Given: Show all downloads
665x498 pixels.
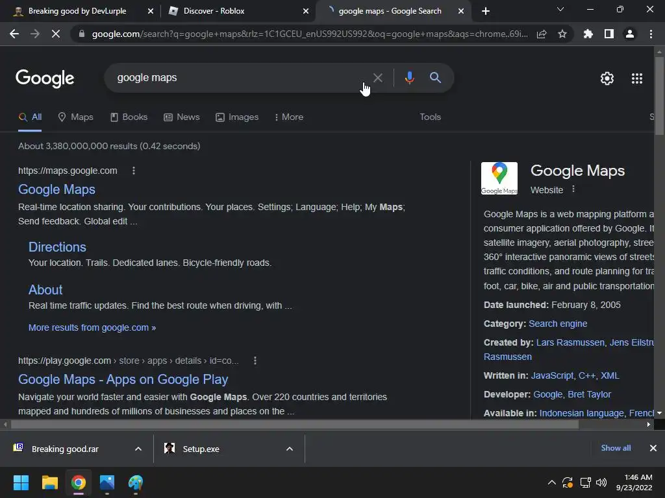Looking at the screenshot, I should [616, 448].
